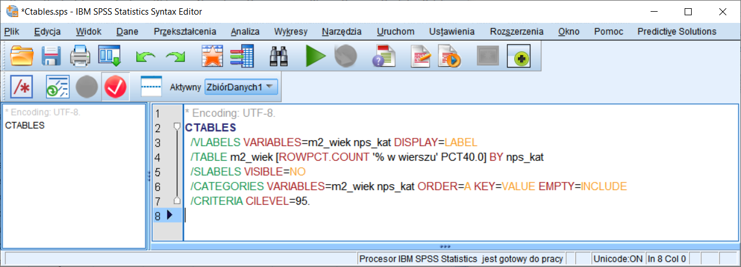Open the Widok menu
The width and height of the screenshot is (741, 267).
tap(89, 32)
